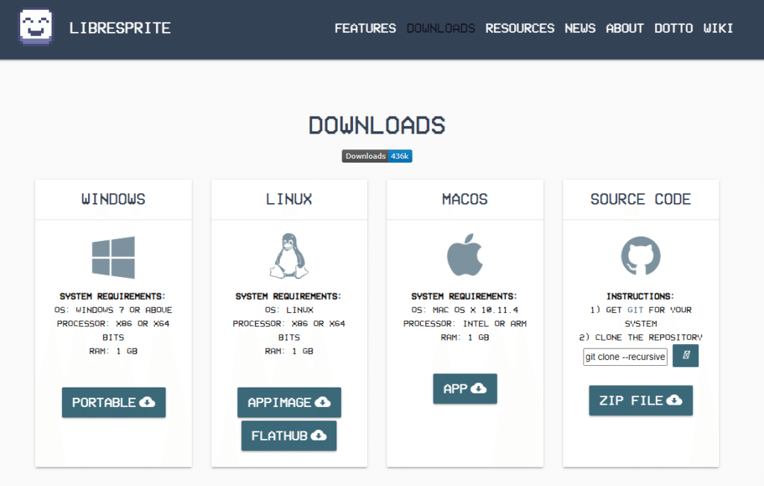Download the Linux APPIMAGE build

point(289,402)
